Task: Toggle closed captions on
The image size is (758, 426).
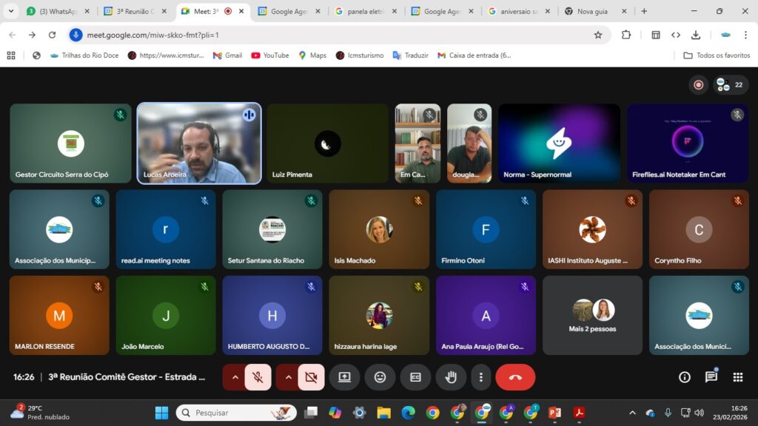Action: [415, 377]
